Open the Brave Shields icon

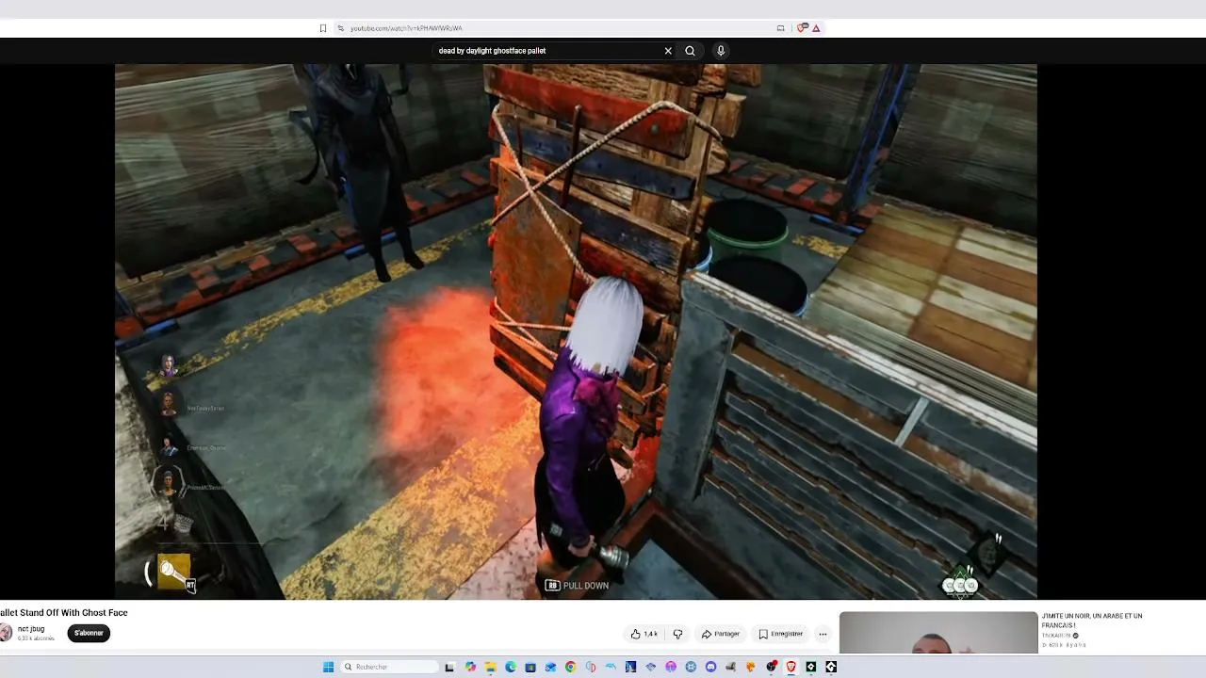click(x=802, y=28)
